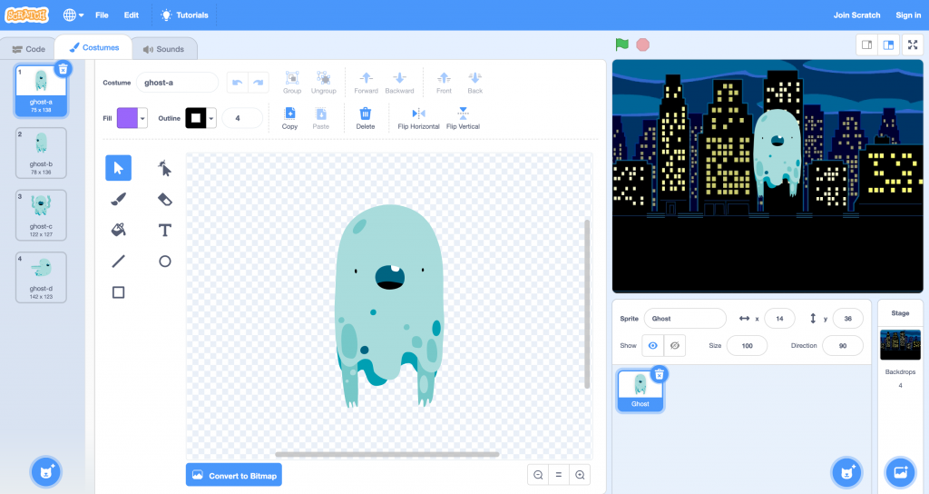Click the Group icon
The height and width of the screenshot is (494, 929).
[292, 78]
